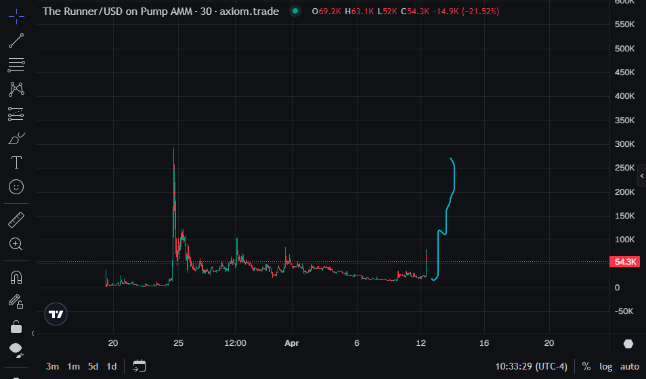Open go to date calendar
The height and width of the screenshot is (379, 646).
(x=139, y=366)
